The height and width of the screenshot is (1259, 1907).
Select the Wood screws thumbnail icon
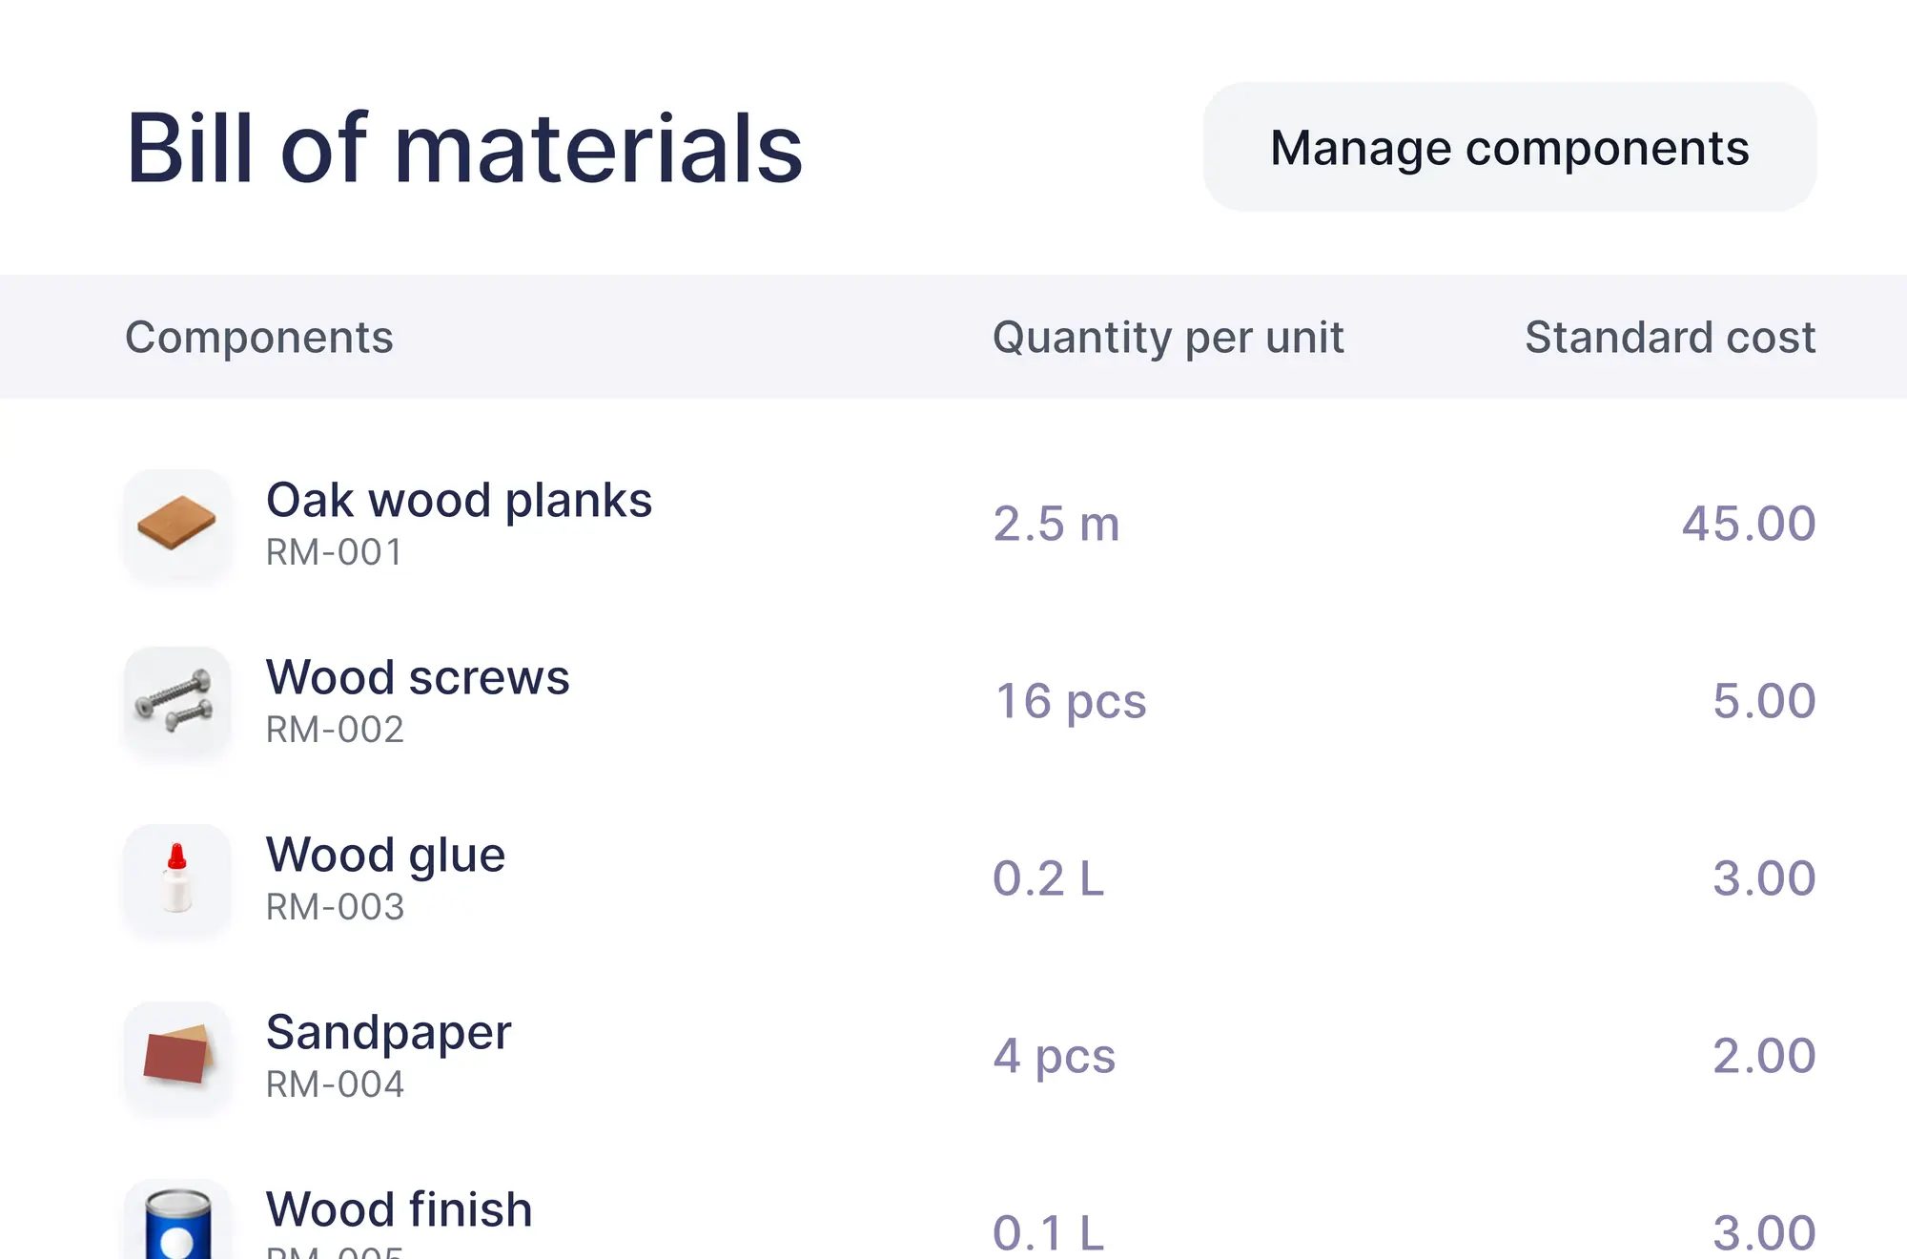(177, 700)
